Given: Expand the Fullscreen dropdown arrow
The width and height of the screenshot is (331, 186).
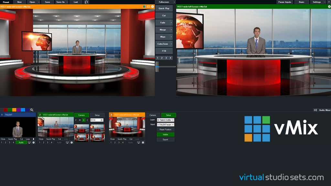Looking at the screenshot, I should tap(174, 2).
